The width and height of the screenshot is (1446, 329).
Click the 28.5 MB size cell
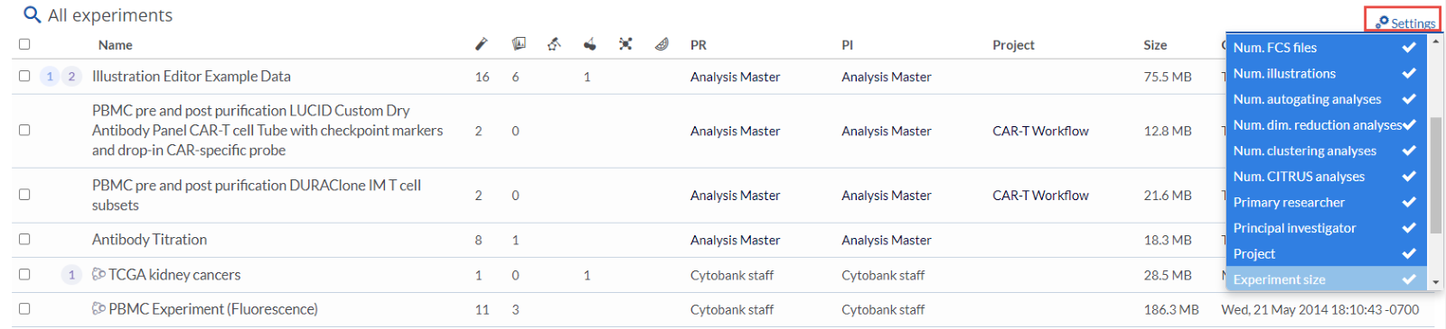pyautogui.click(x=1168, y=275)
